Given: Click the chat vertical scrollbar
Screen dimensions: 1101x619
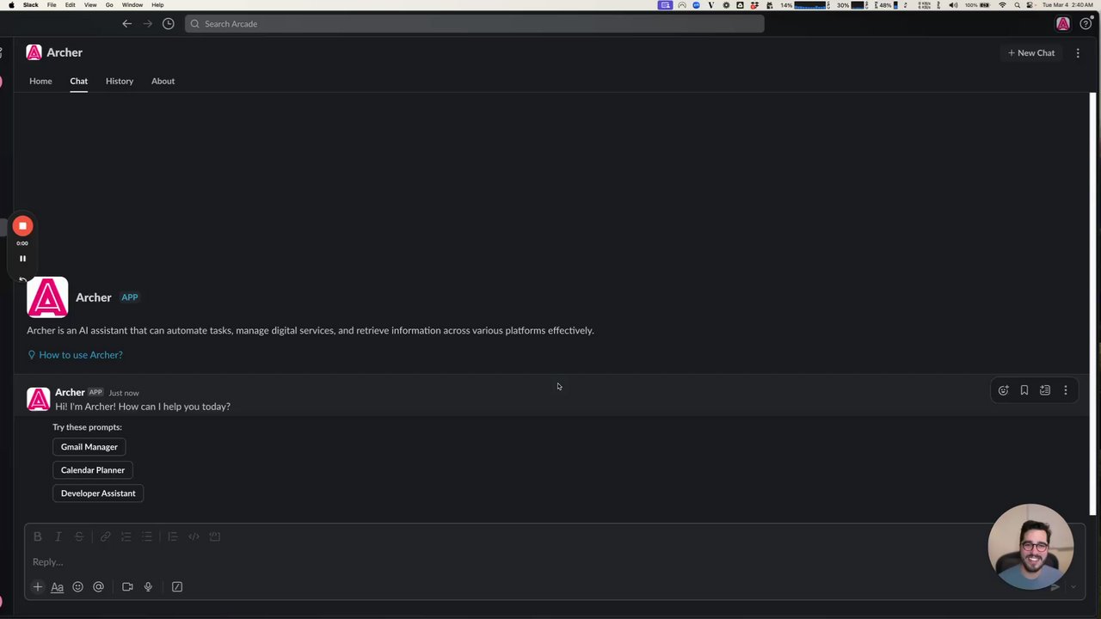Looking at the screenshot, I should coord(1094,303).
